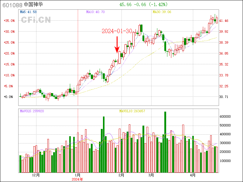Click the +5.0% axis label
The image size is (243, 182).
click(8, 86)
